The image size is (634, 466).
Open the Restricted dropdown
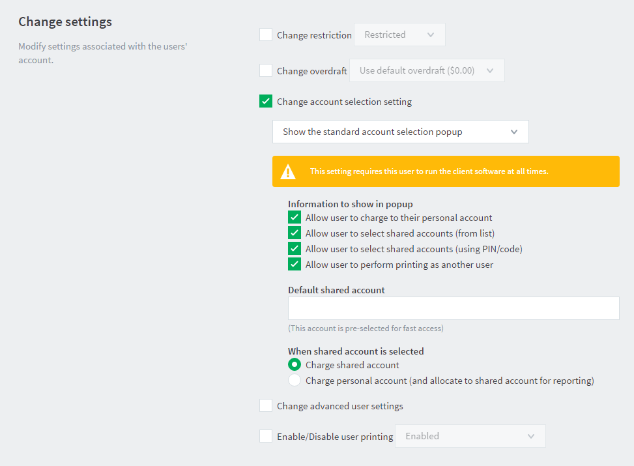pyautogui.click(x=399, y=35)
